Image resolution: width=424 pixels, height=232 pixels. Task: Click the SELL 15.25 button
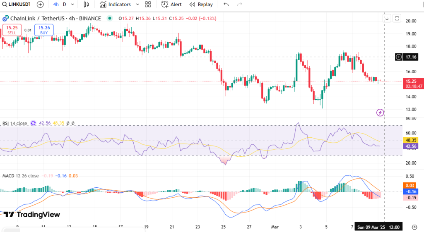pyautogui.click(x=12, y=30)
